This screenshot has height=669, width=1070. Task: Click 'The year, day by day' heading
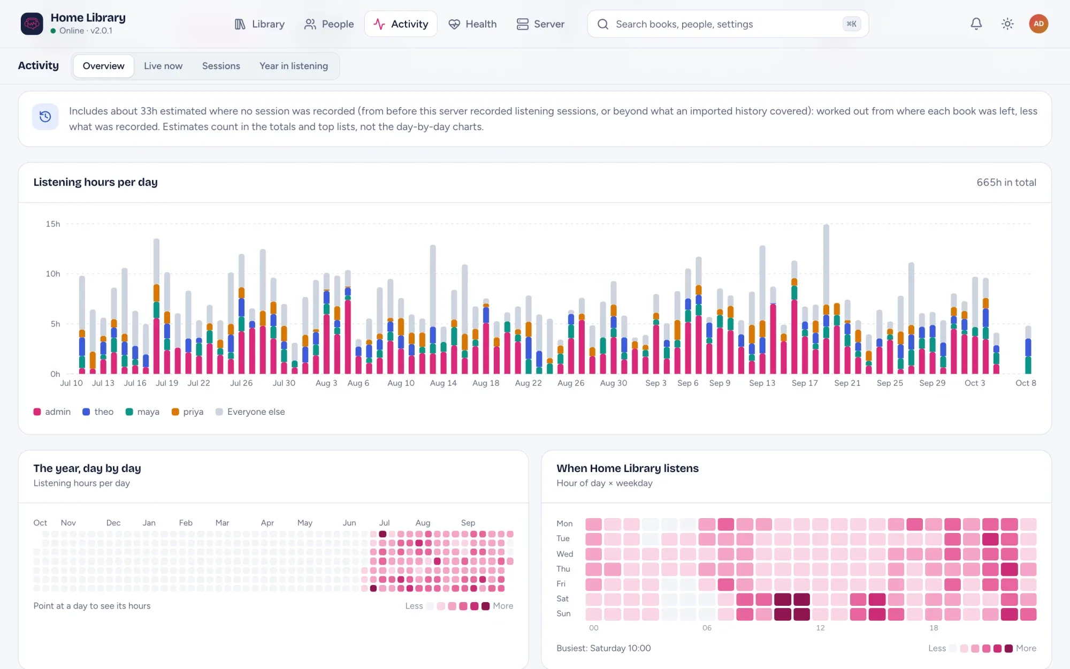[x=87, y=468]
